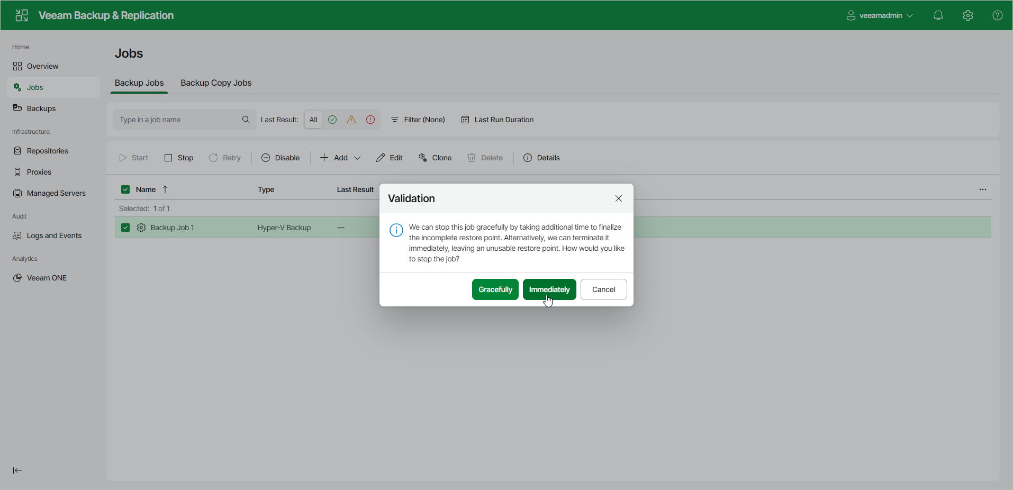Click the gear icon for Backup Job 1
1013x490 pixels.
tap(141, 228)
